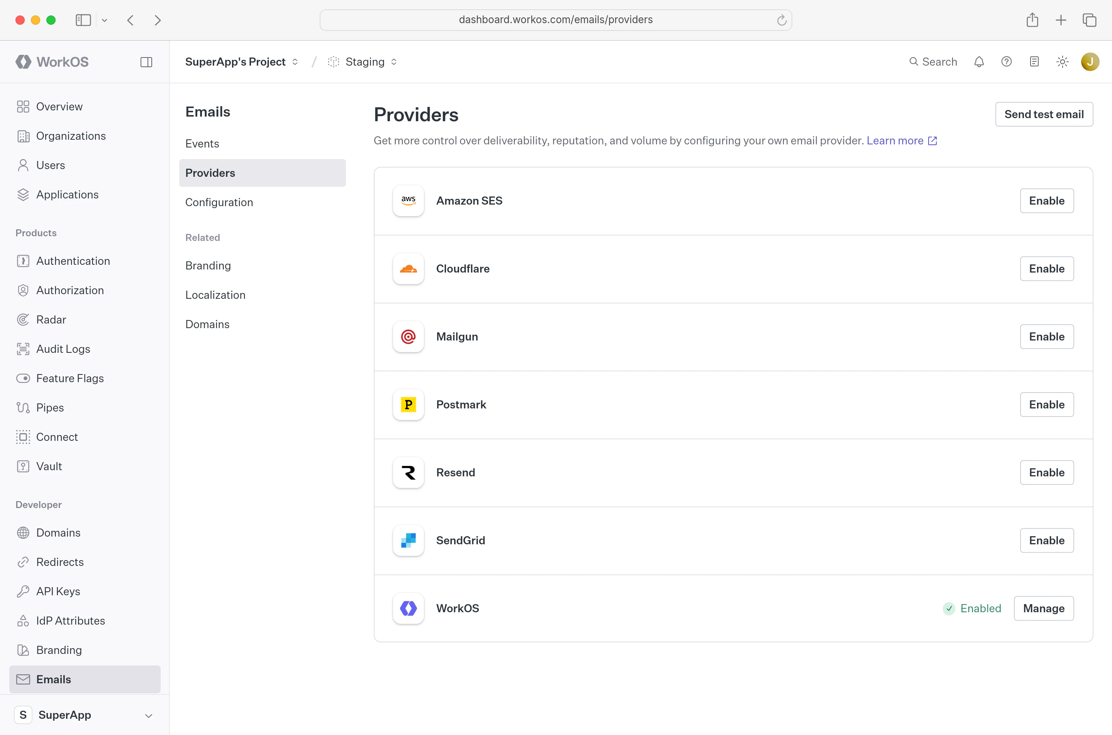1112x735 pixels.
Task: Open Organizations in the sidebar
Action: [x=85, y=136]
